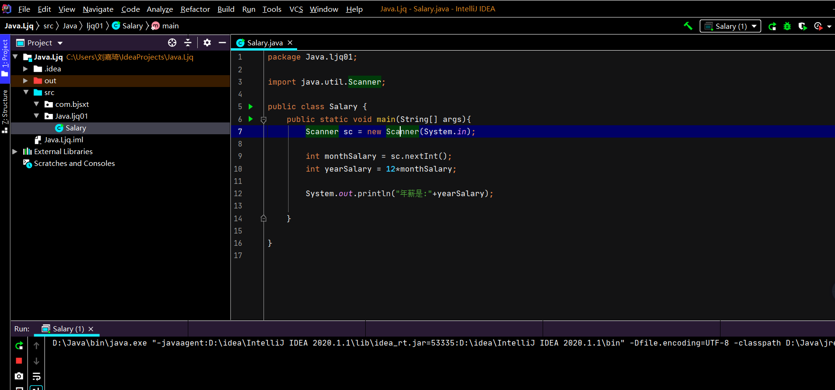
Task: Click line number 9 in the gutter
Action: (x=240, y=156)
